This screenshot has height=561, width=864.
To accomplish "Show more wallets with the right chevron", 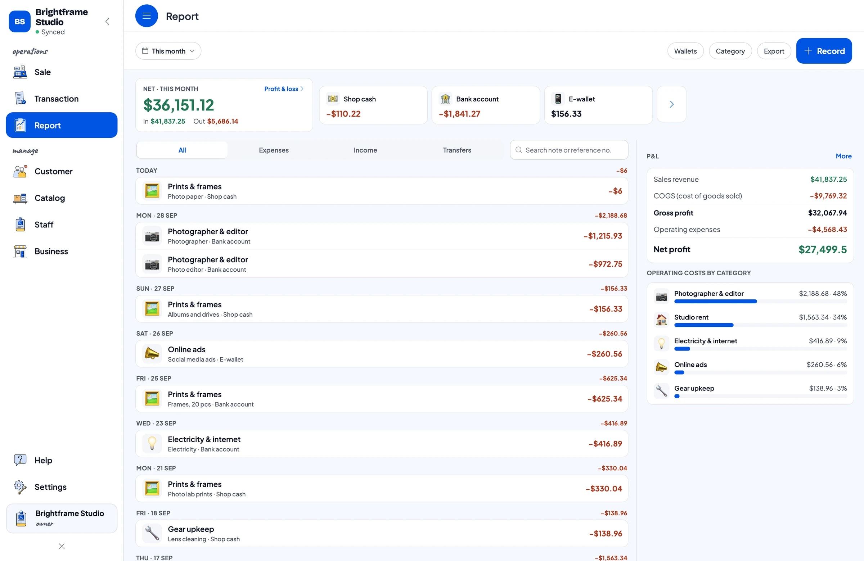I will (x=671, y=104).
